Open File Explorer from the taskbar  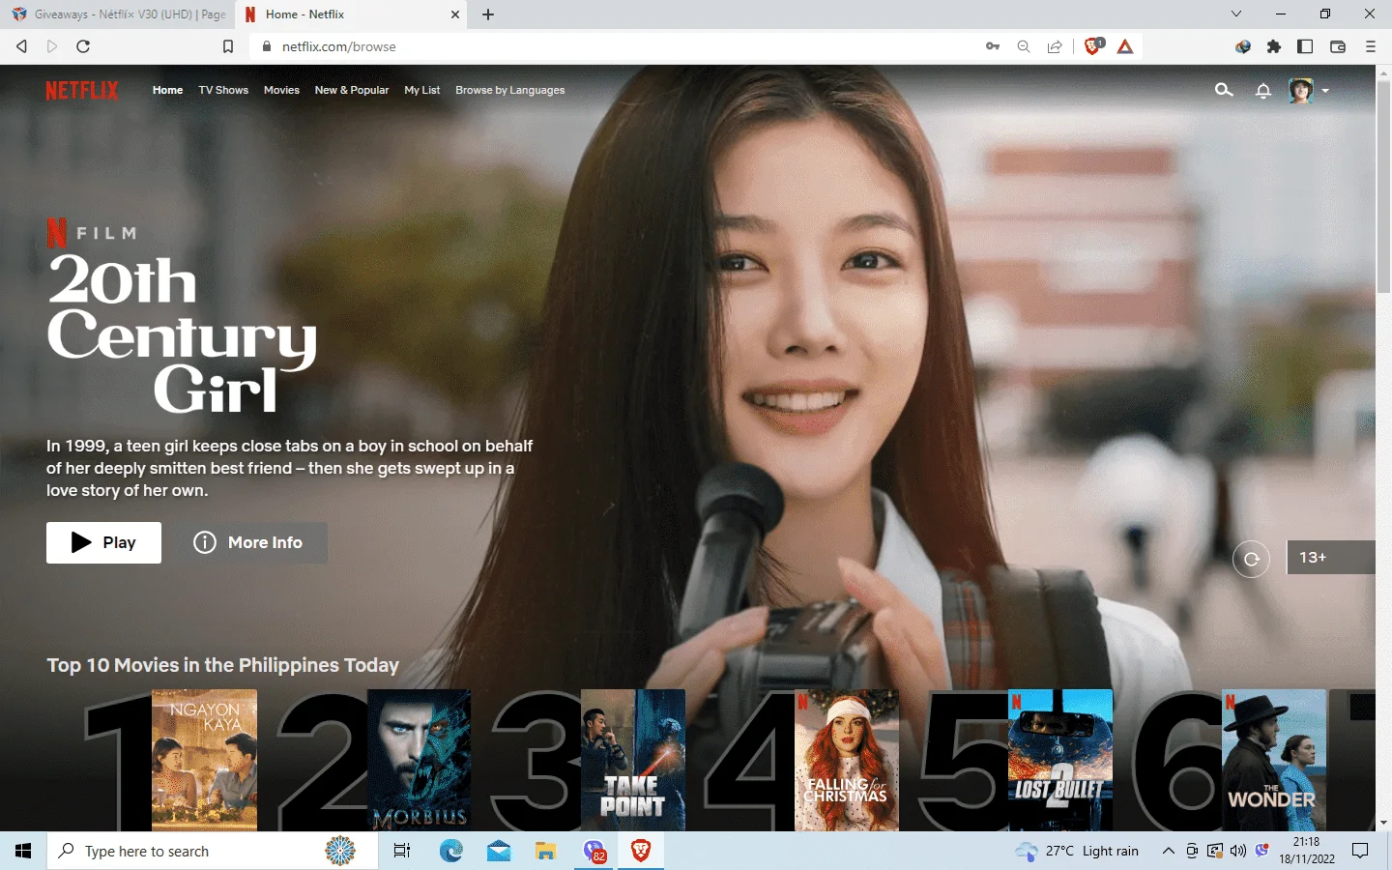546,851
